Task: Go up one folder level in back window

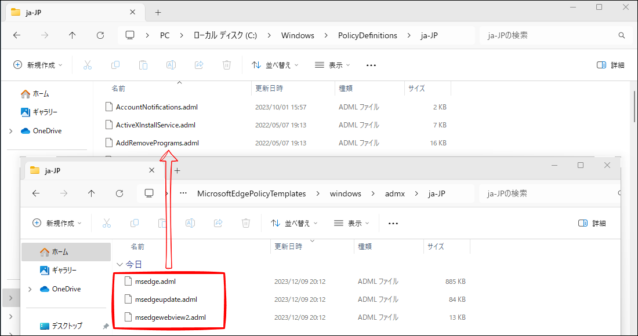Action: click(x=72, y=35)
